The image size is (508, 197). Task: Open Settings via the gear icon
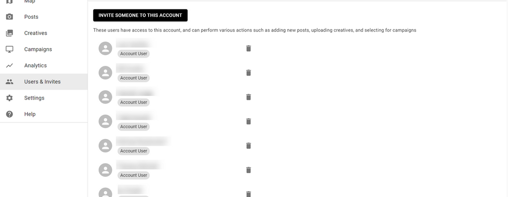(x=10, y=98)
